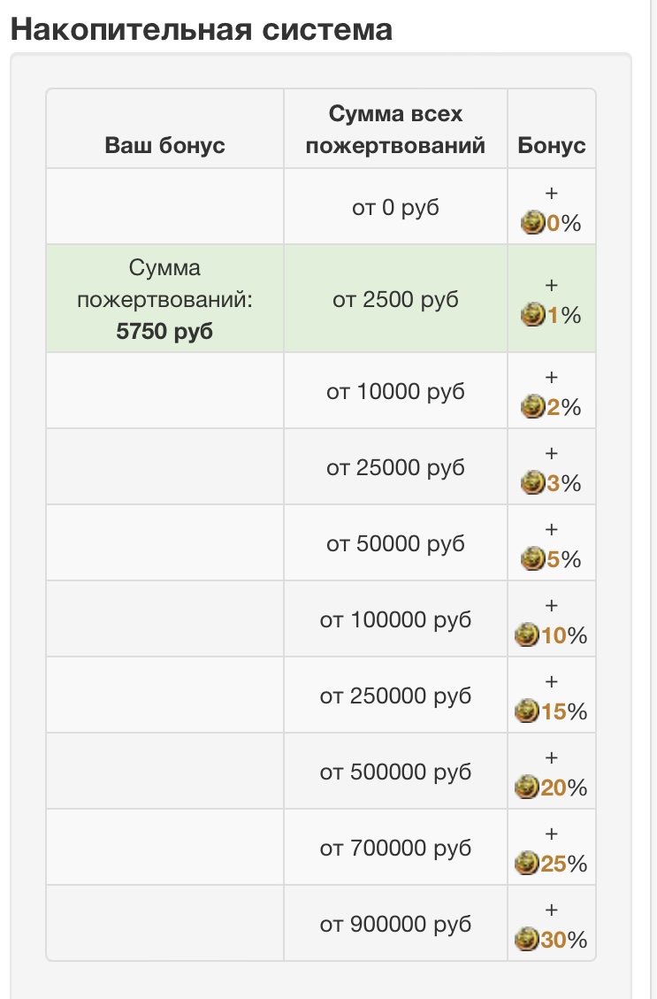657x999 pixels.
Task: Click the coin icon next to 0% bonus
Action: [x=533, y=223]
